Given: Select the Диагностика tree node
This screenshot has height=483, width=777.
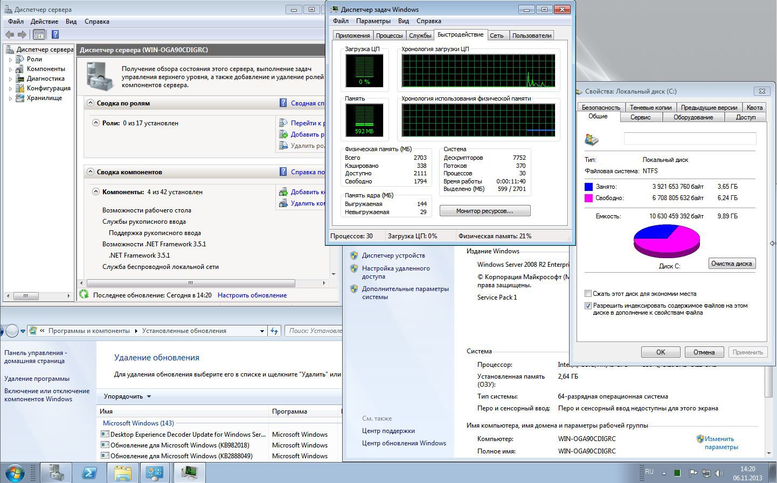Looking at the screenshot, I should [x=46, y=79].
